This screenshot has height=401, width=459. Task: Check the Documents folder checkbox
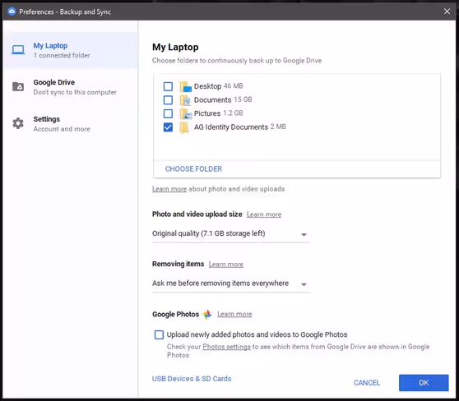point(168,100)
